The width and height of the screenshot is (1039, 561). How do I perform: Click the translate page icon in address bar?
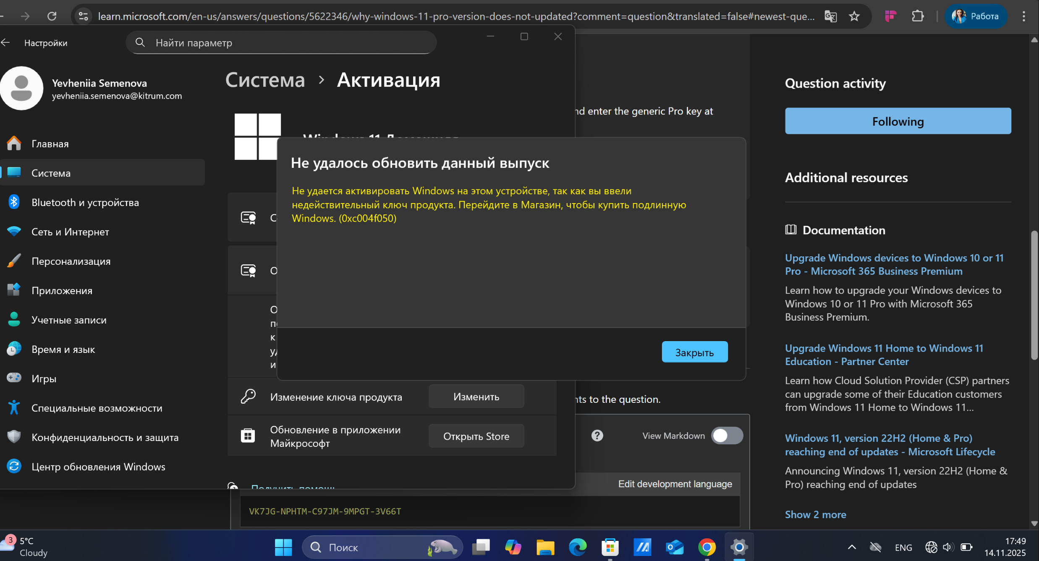pyautogui.click(x=830, y=16)
